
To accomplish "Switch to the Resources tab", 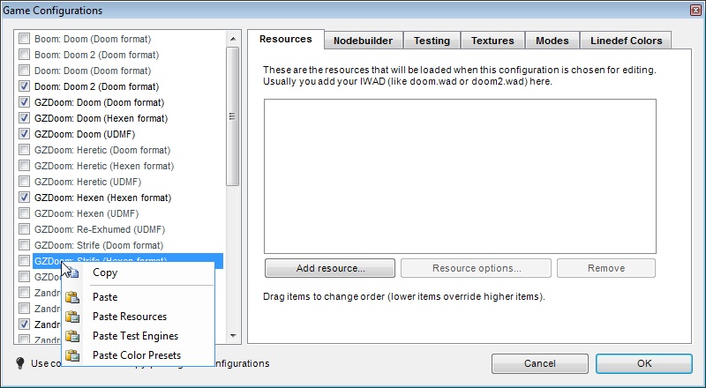I will tap(285, 39).
